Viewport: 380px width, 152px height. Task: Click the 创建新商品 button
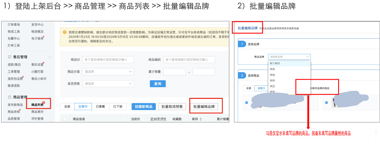pos(144,107)
